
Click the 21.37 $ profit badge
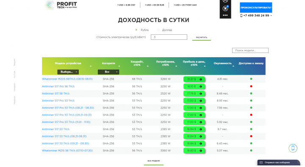click(x=194, y=79)
